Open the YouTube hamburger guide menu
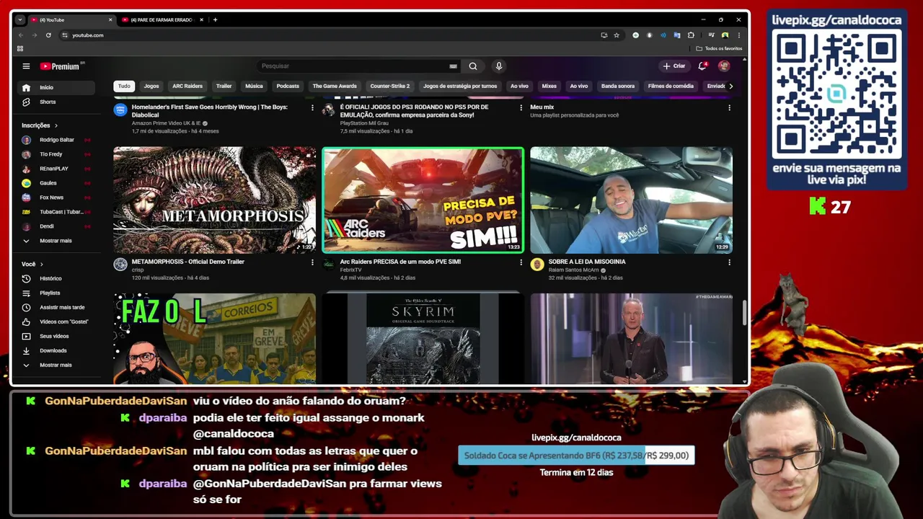The width and height of the screenshot is (923, 519). click(x=26, y=66)
